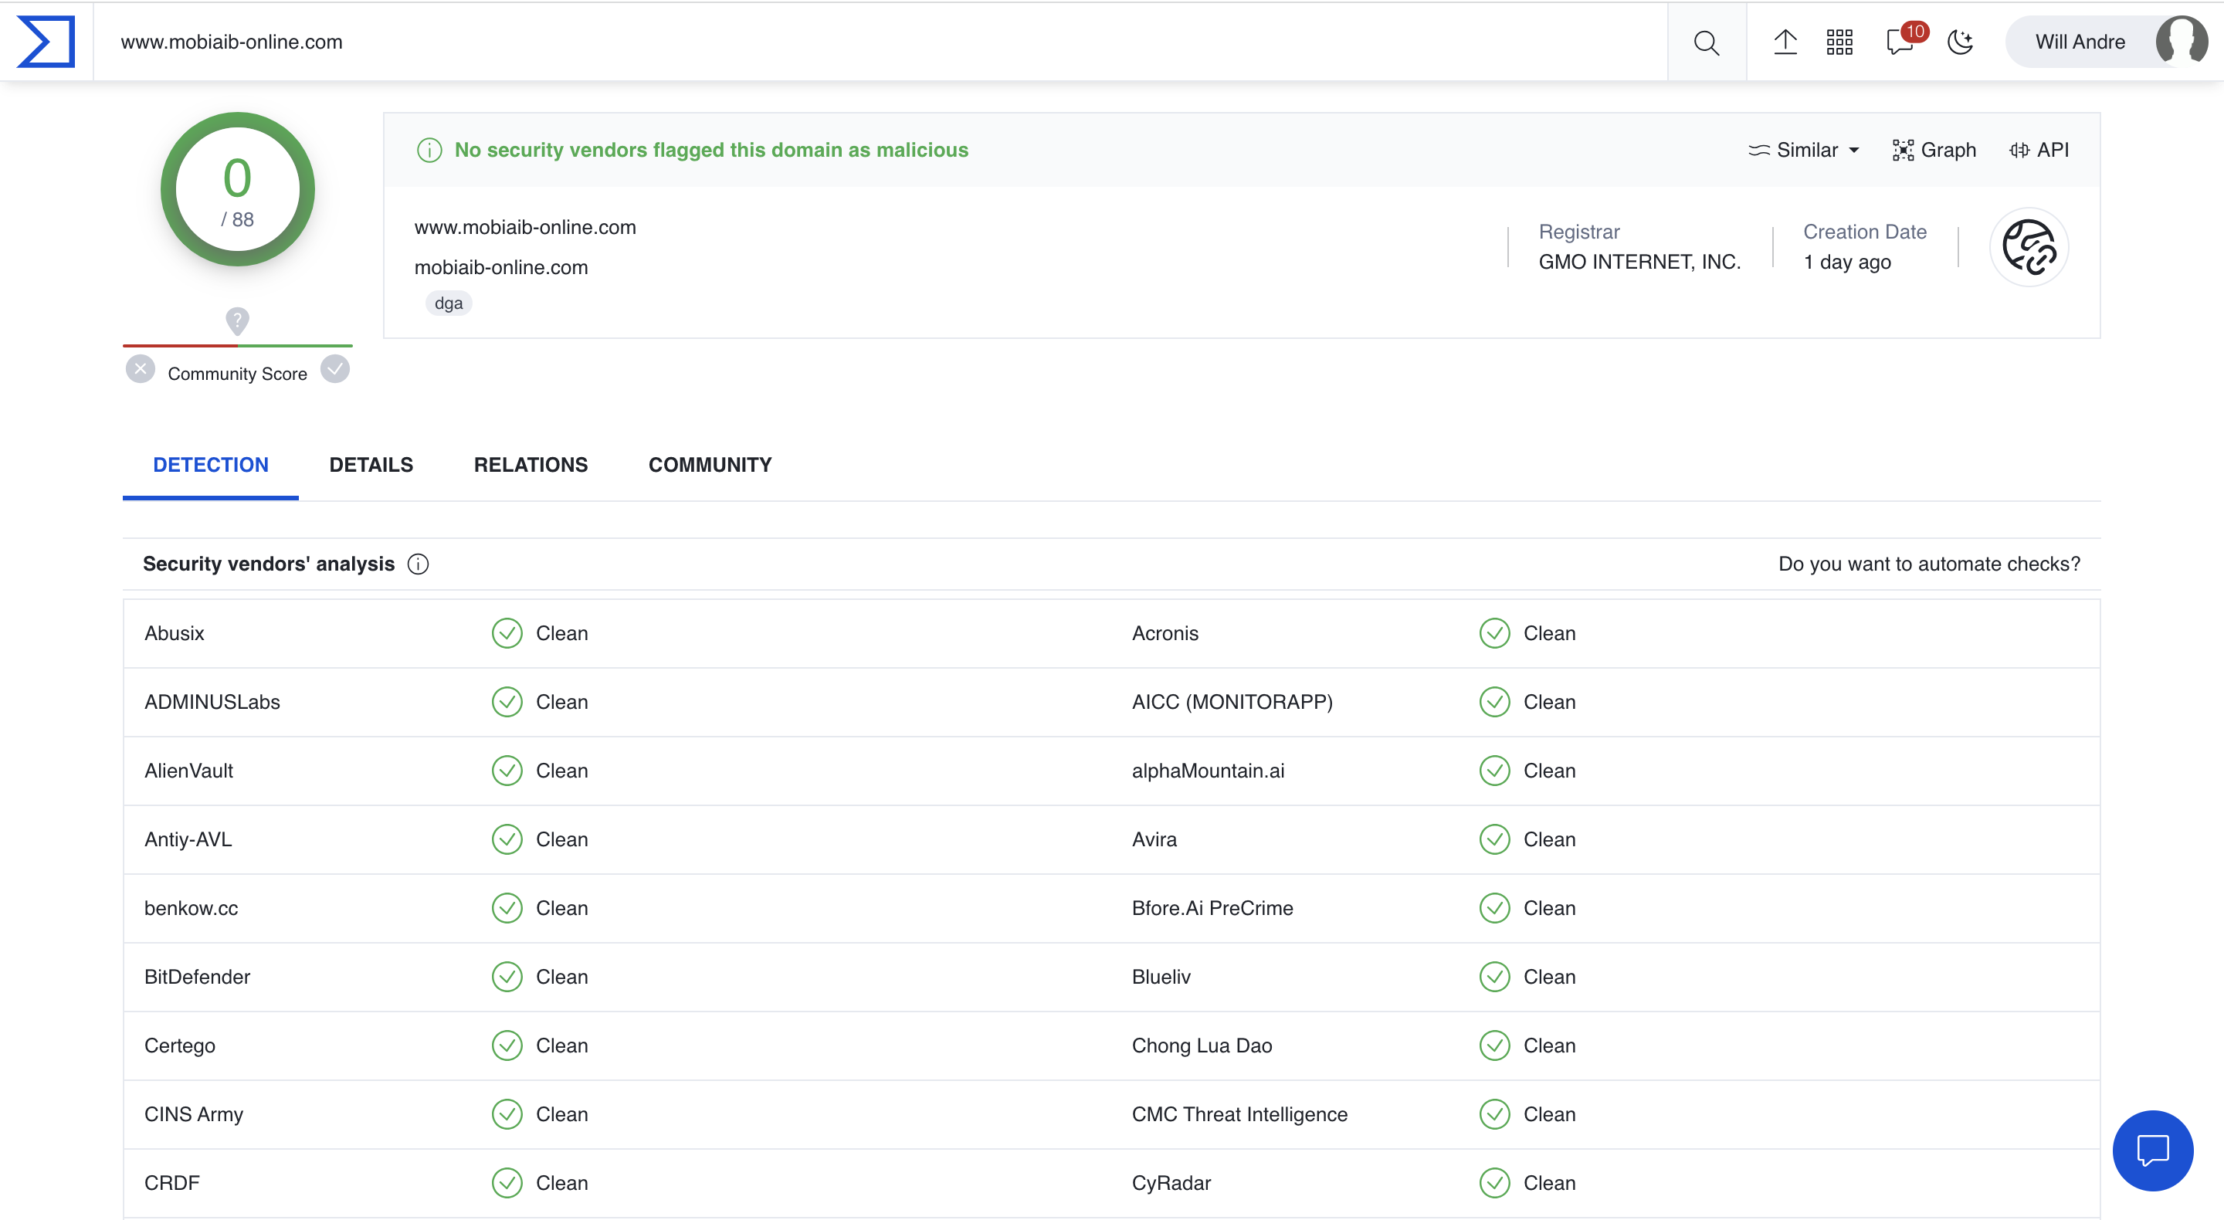2224x1220 pixels.
Task: Click the Acronis clean check icon
Action: point(1494,633)
